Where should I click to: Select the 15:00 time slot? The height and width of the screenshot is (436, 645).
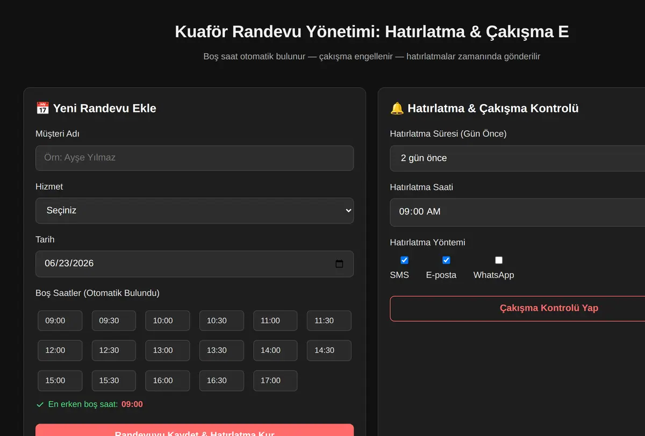[60, 381]
